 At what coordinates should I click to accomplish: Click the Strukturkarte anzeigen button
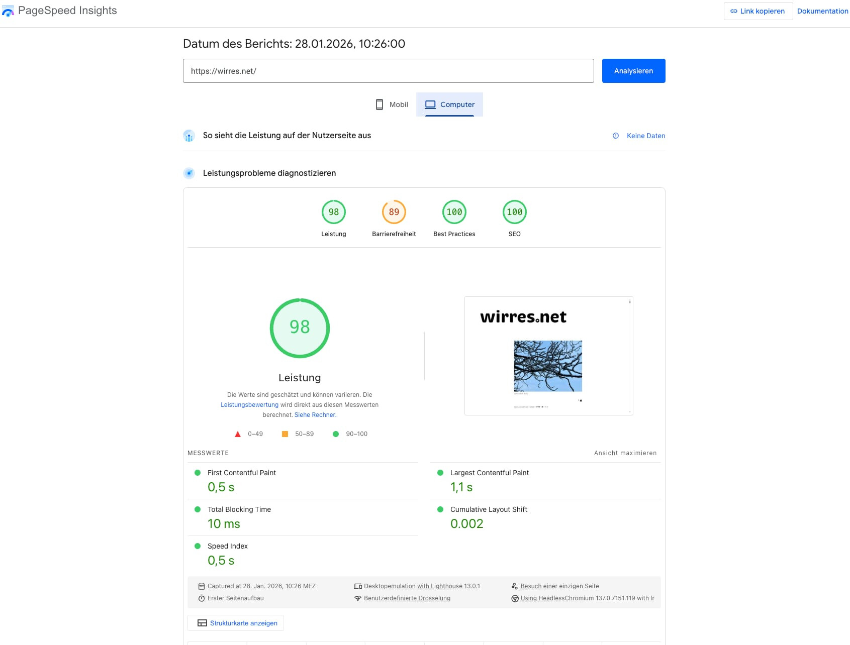tap(236, 623)
